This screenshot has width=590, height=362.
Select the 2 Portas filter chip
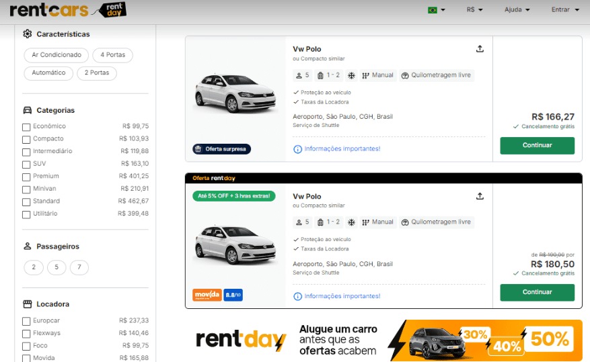97,73
